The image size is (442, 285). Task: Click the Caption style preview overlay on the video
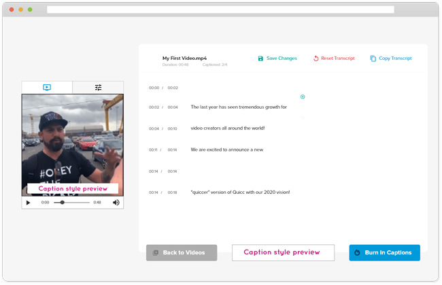(73, 188)
